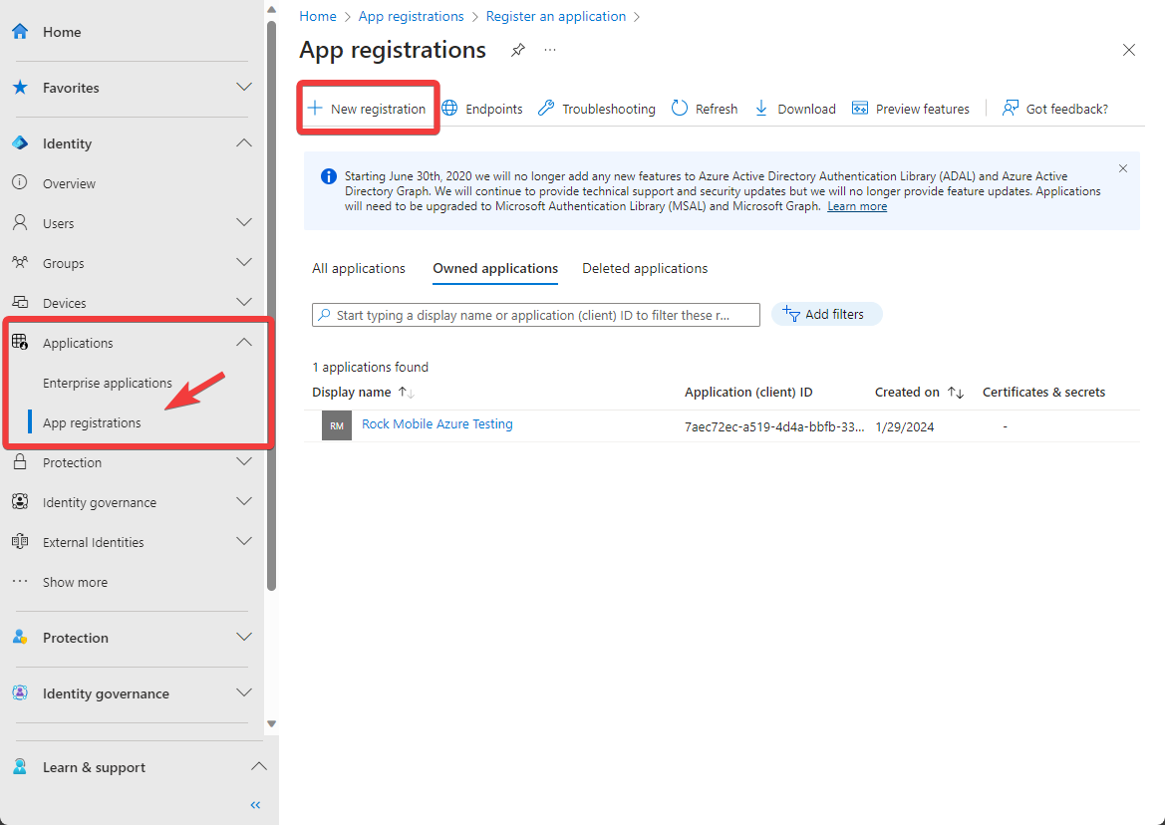This screenshot has height=825, width=1165.
Task: Select App registrations in sidebar
Action: [92, 422]
